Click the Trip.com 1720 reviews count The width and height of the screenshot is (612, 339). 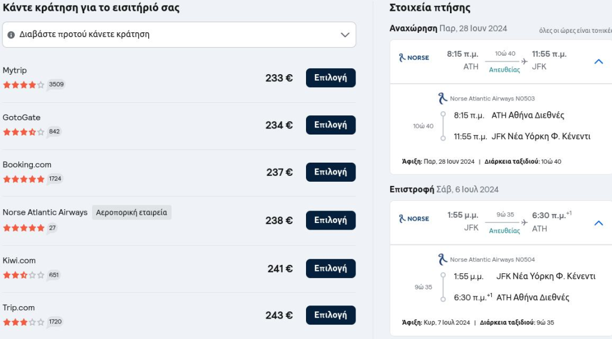coord(55,322)
